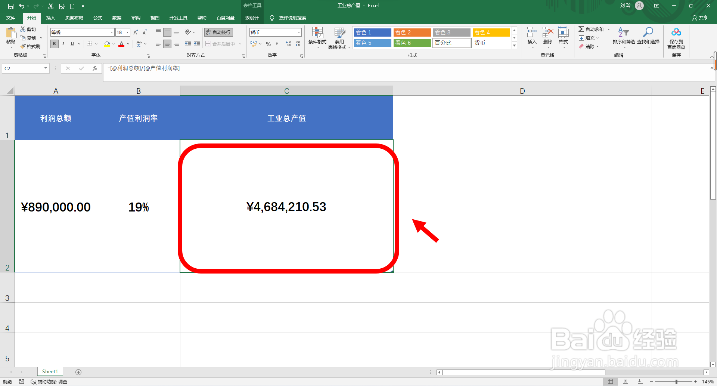Click the zoom slider in the status bar
This screenshot has height=386, width=717.
click(x=676, y=382)
